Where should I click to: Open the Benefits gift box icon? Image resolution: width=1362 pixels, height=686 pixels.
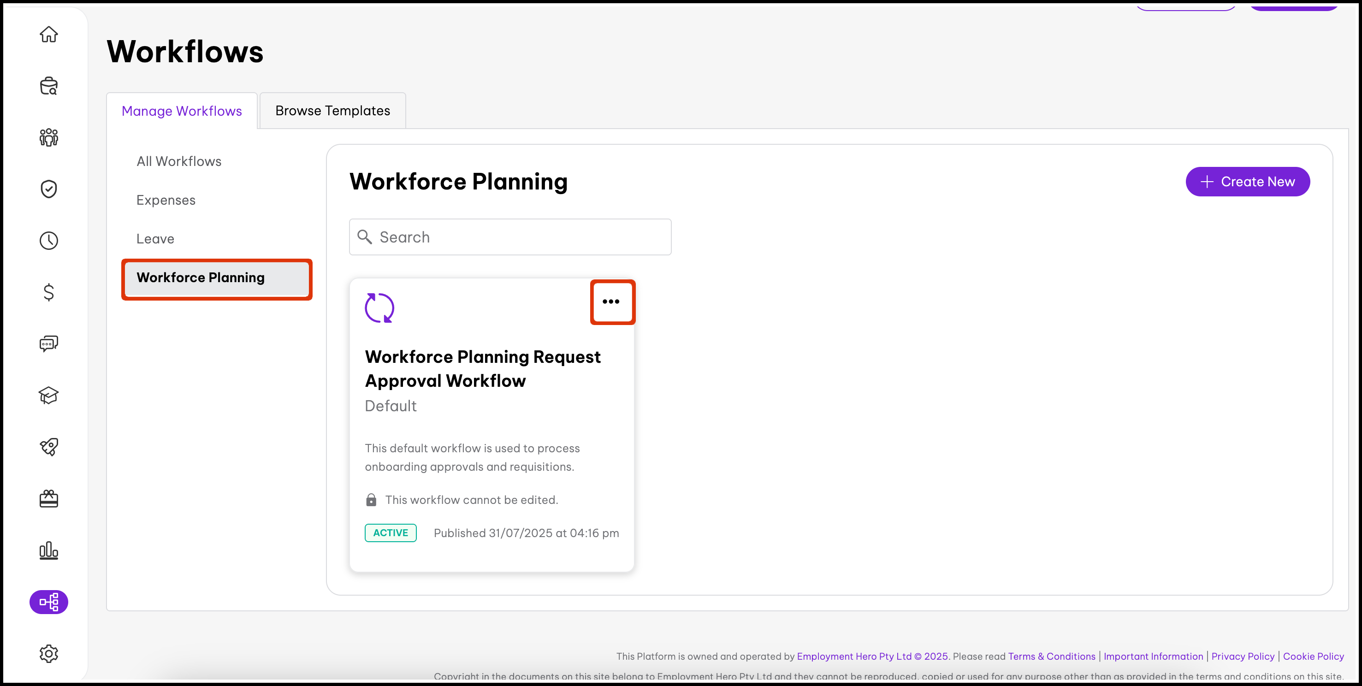pyautogui.click(x=49, y=498)
